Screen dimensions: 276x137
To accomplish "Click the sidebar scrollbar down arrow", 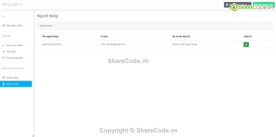I will 33,136.
